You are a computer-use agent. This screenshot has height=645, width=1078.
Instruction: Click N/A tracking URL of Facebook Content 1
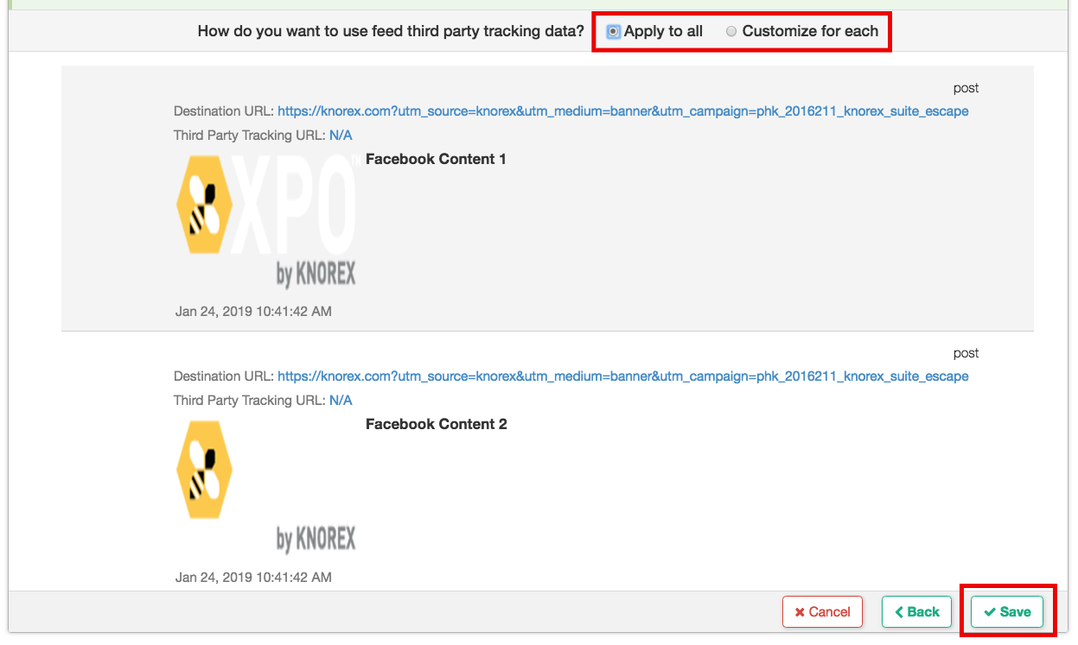341,136
